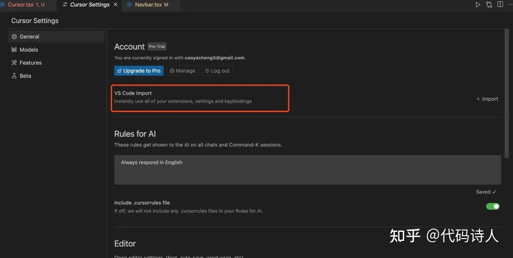
Task: Open the Models settings section
Action: (x=56, y=50)
